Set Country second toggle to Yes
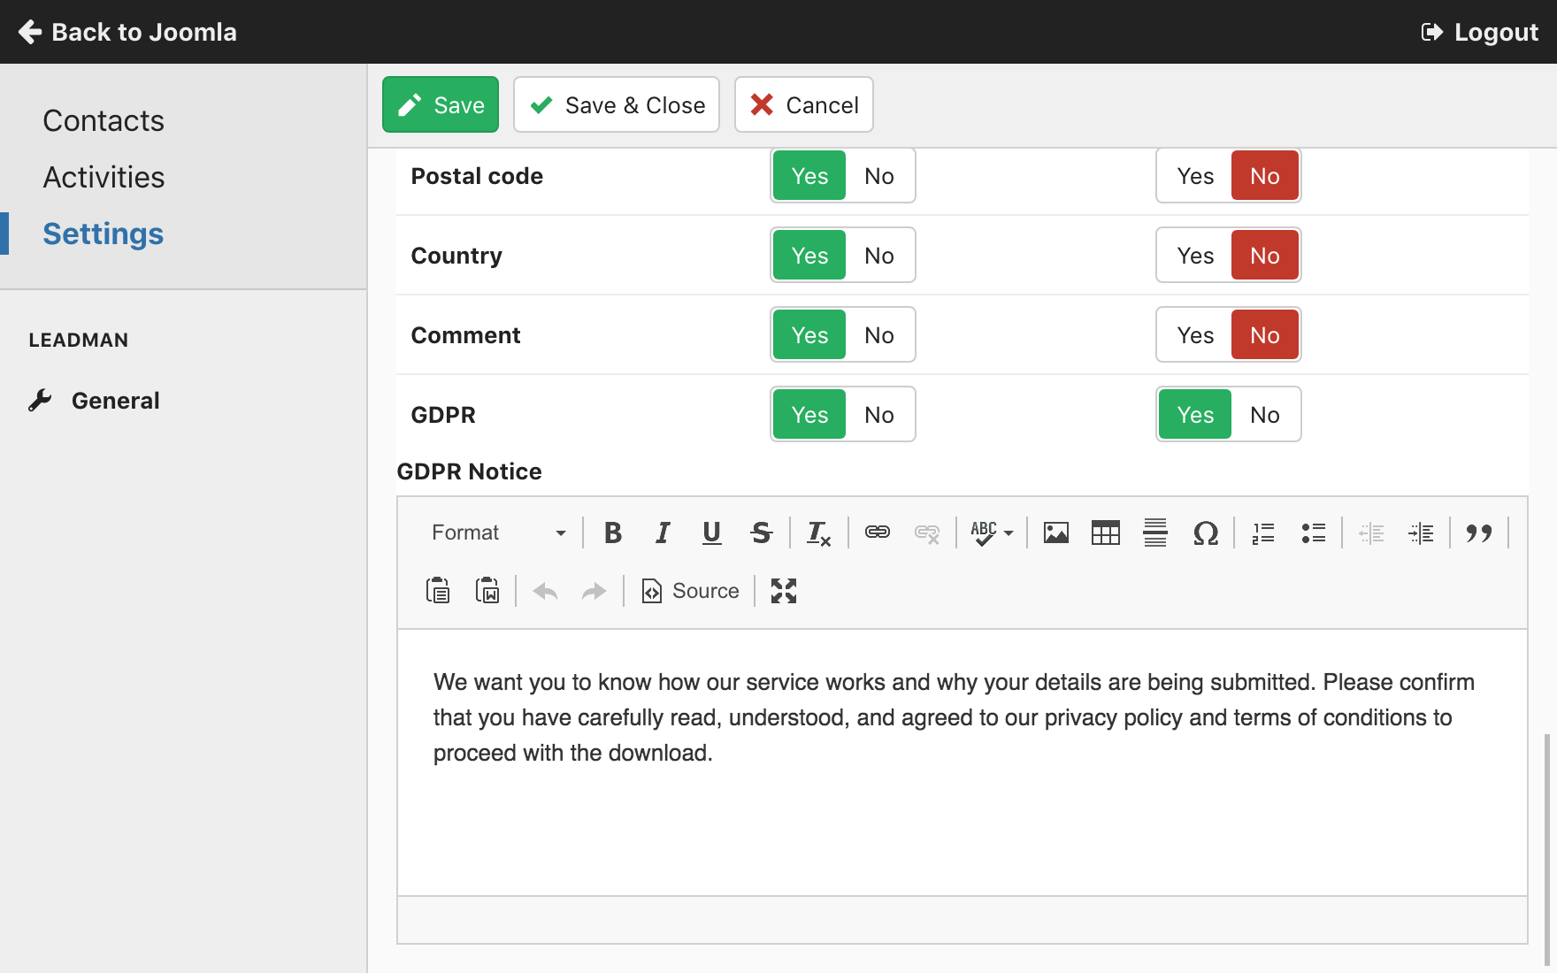This screenshot has height=973, width=1557. pos(1194,256)
